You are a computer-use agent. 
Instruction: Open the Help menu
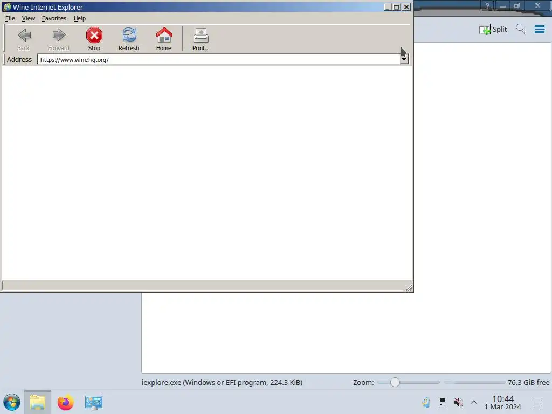point(80,18)
